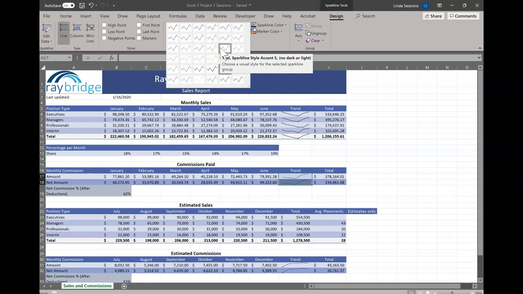Expand the formula bar with its arrow
Viewport: 523px width, 294px height.
(479, 58)
